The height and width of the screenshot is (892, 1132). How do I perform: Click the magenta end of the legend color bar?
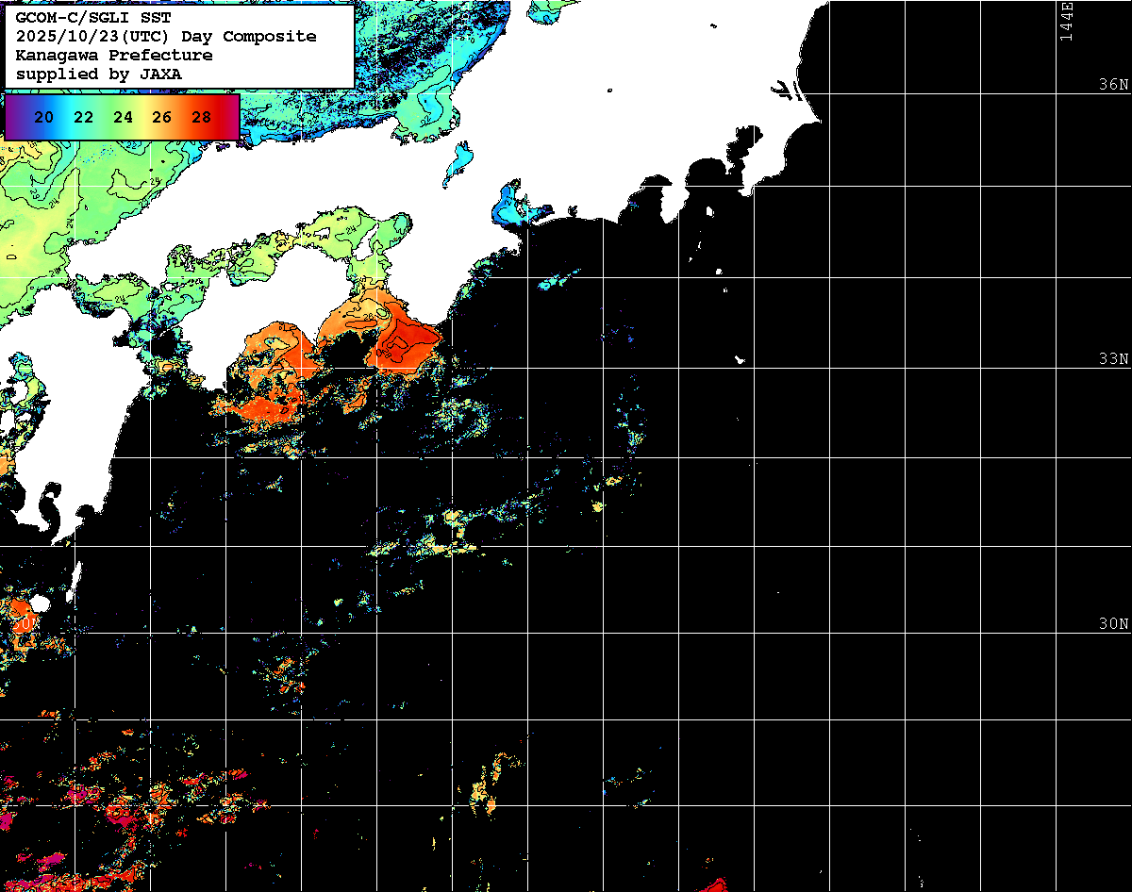click(x=231, y=118)
